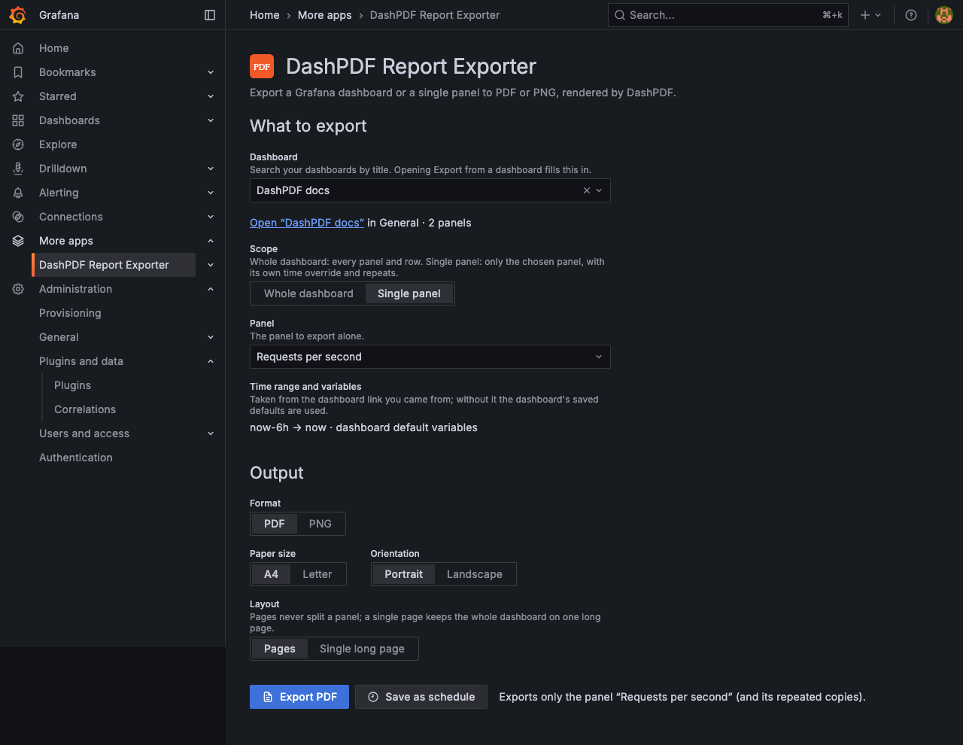Navigate to Authentication in the sidebar
This screenshot has height=745, width=963.
(x=76, y=458)
